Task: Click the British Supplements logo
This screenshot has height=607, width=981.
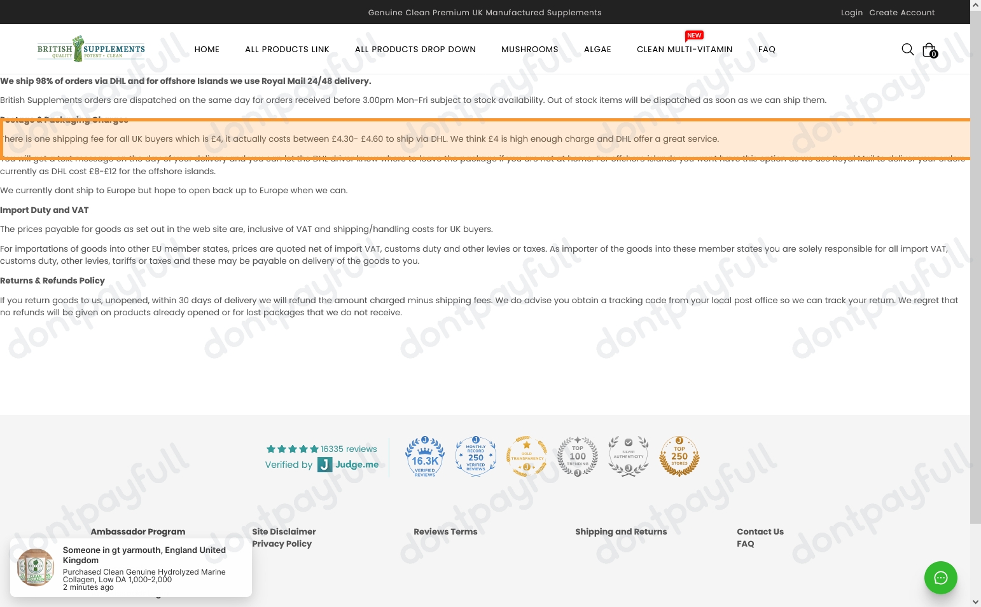Action: tap(91, 49)
